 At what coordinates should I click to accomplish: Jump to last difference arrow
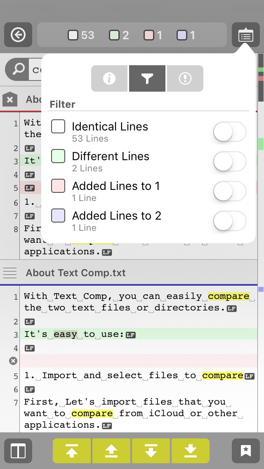point(190,451)
